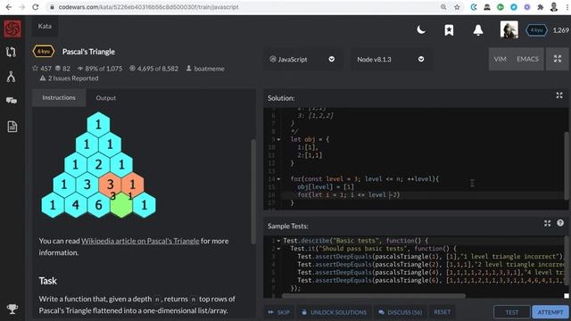Reload the page in browser
Screen dimensions: 571x321
[x=36, y=7]
